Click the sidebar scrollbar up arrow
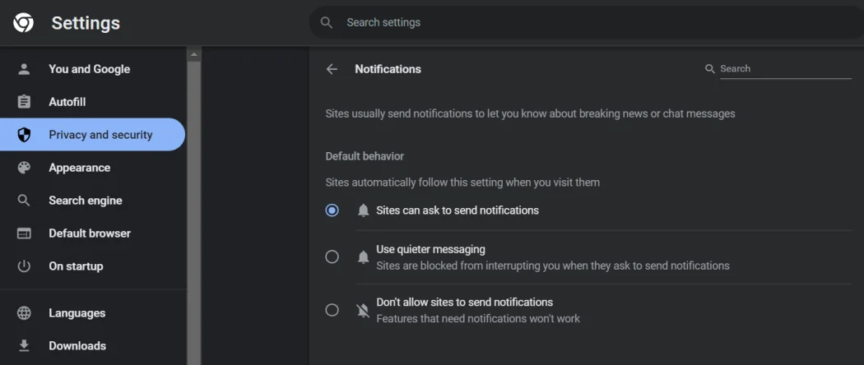Screen dimensions: 864x365 (194, 55)
